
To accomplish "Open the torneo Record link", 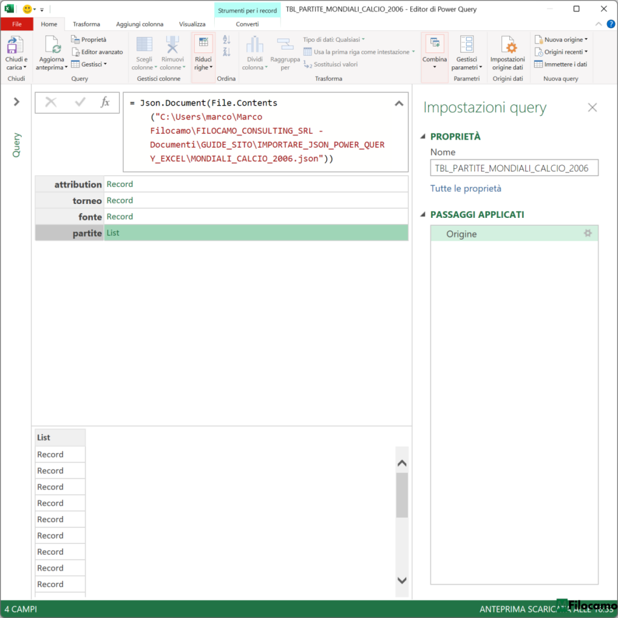I will coord(119,200).
